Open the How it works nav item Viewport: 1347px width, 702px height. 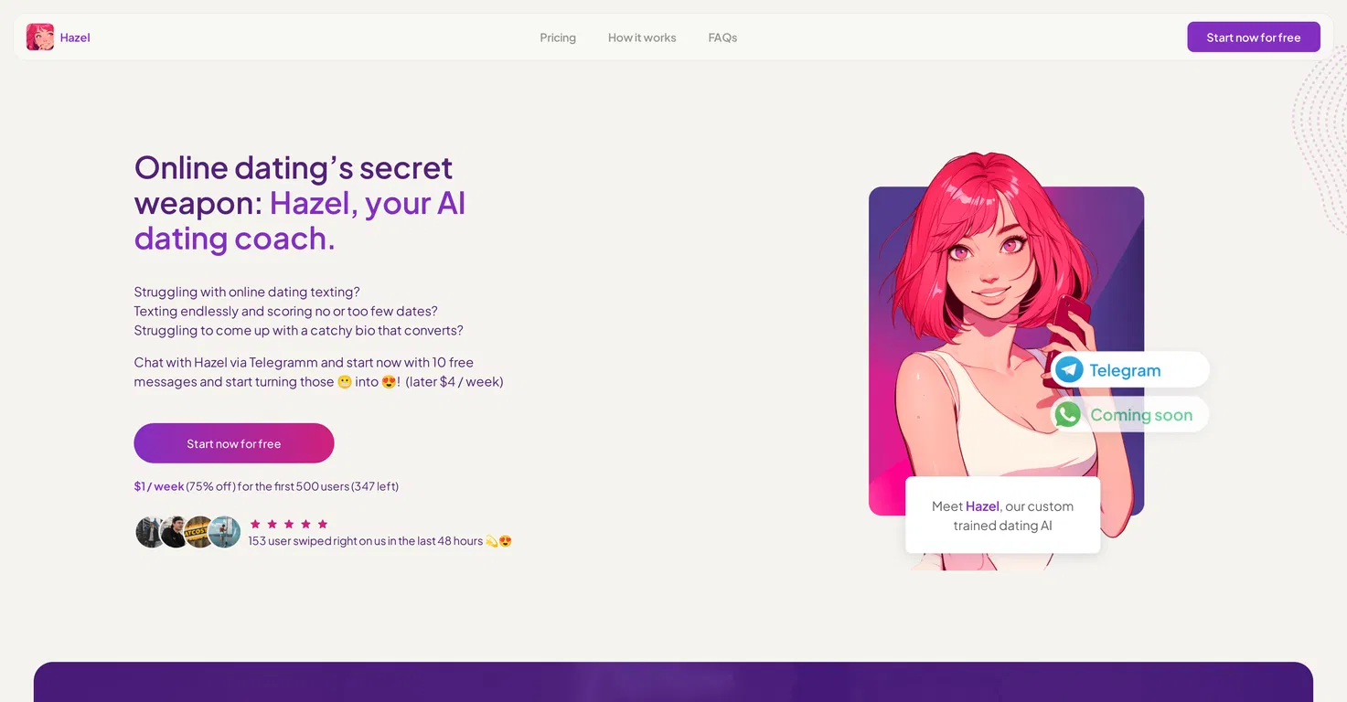[x=642, y=37]
